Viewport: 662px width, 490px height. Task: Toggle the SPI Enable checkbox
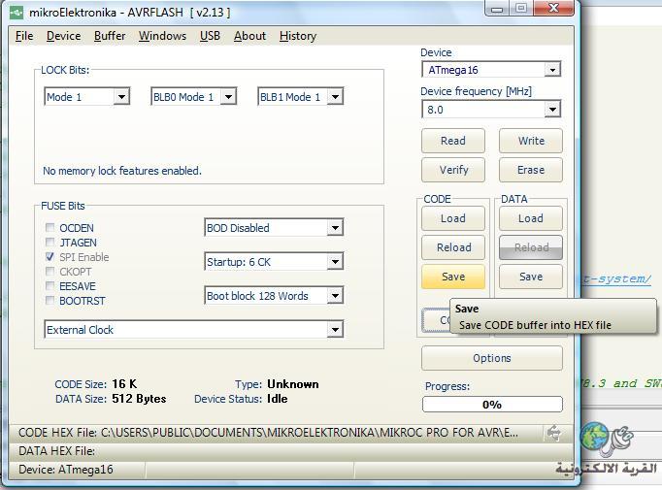pyautogui.click(x=50, y=256)
